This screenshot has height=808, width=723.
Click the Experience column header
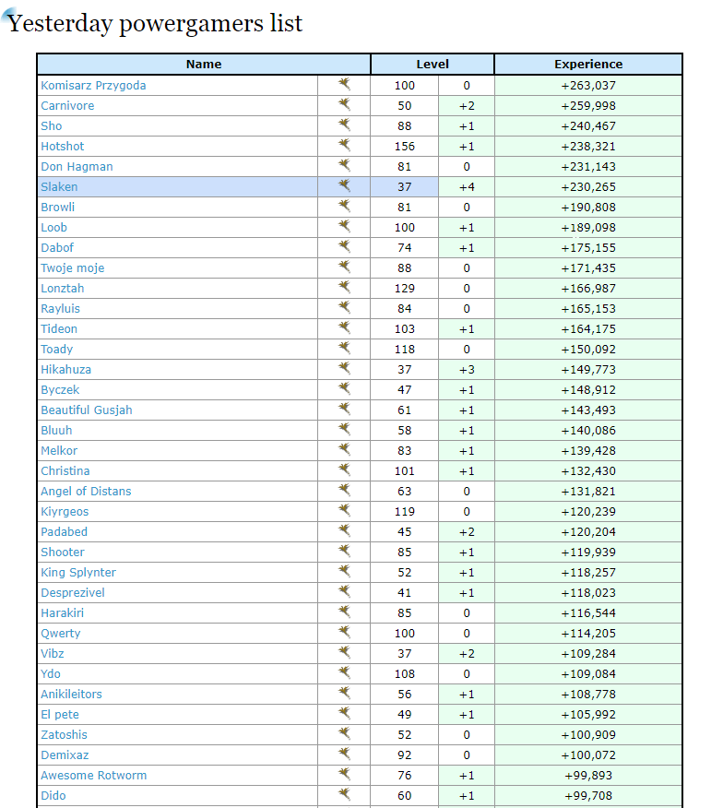click(x=588, y=65)
